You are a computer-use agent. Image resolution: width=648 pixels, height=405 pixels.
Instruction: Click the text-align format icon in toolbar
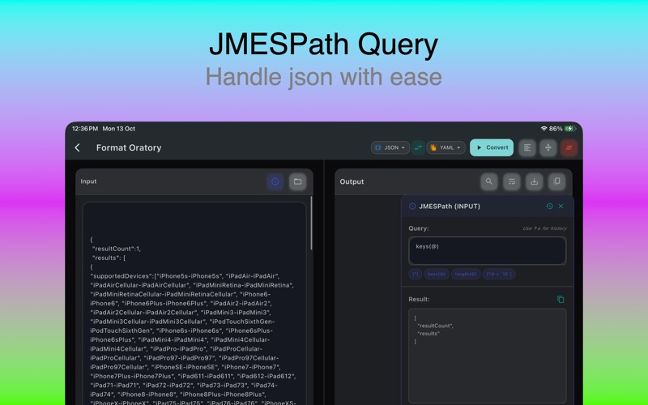click(527, 147)
